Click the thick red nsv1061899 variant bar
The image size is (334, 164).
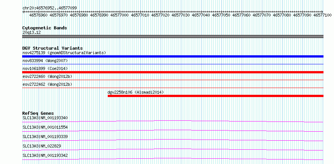pyautogui.click(x=173, y=72)
